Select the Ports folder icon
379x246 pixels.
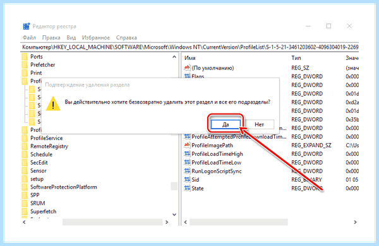tap(25, 57)
